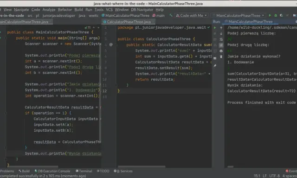Toggle scroll to end in Run console
Viewport: 297px width, 178px height.
(221, 45)
